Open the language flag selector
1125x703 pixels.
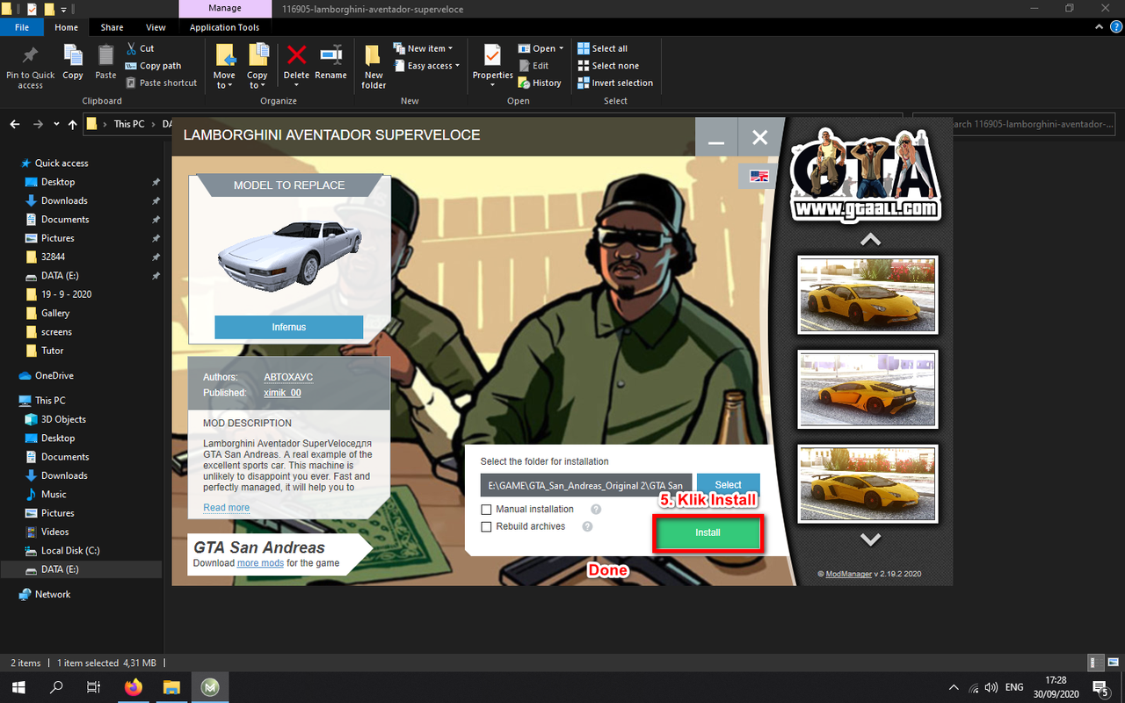tap(758, 176)
